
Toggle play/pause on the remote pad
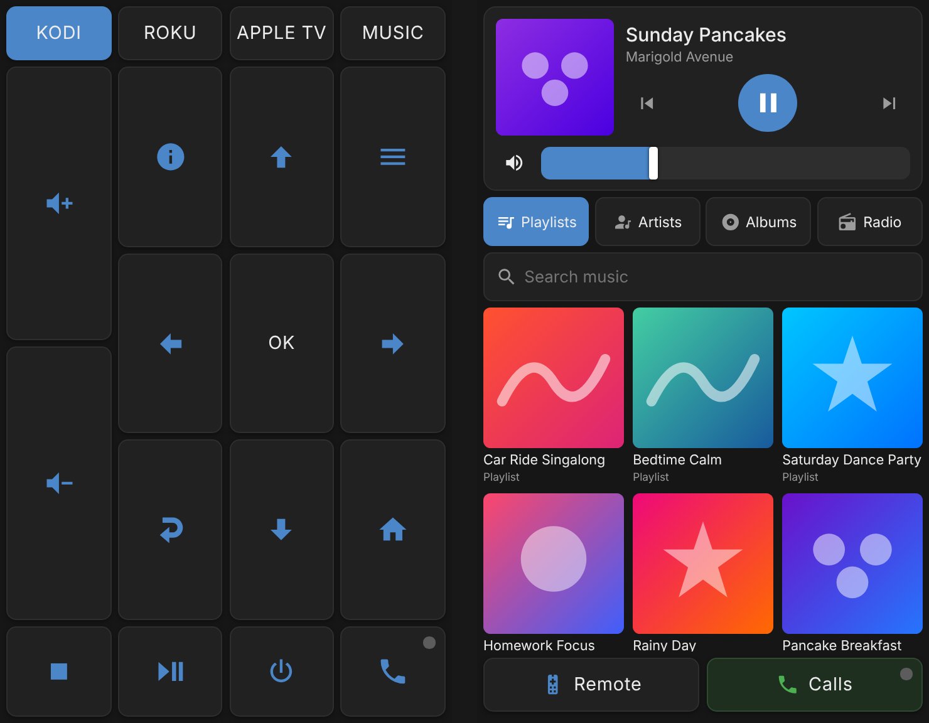point(170,672)
